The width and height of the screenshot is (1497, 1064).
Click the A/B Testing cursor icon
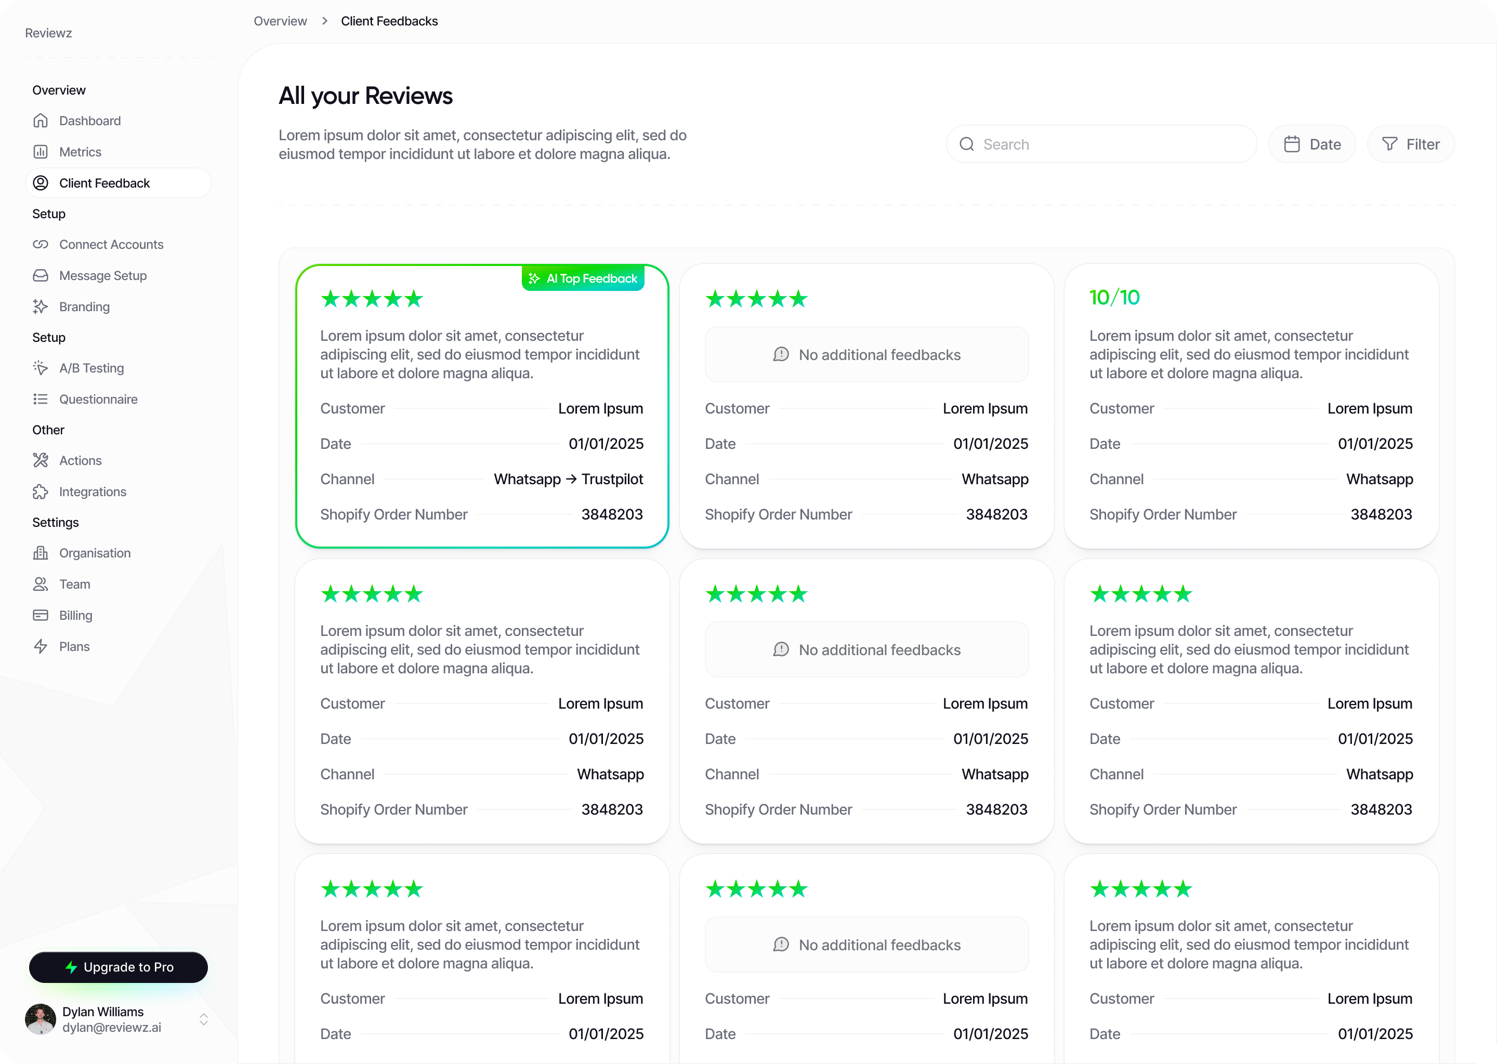(41, 368)
